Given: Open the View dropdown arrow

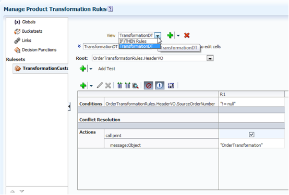Looking at the screenshot, I should (x=158, y=35).
